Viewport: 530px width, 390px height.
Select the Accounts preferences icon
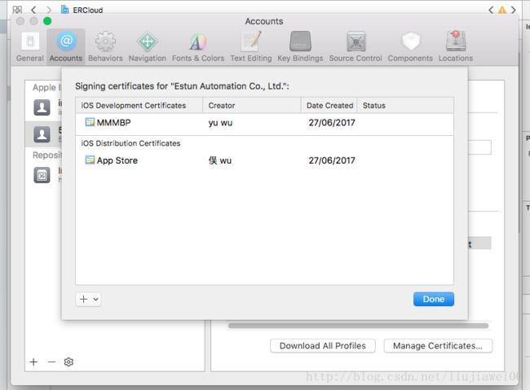click(x=66, y=42)
